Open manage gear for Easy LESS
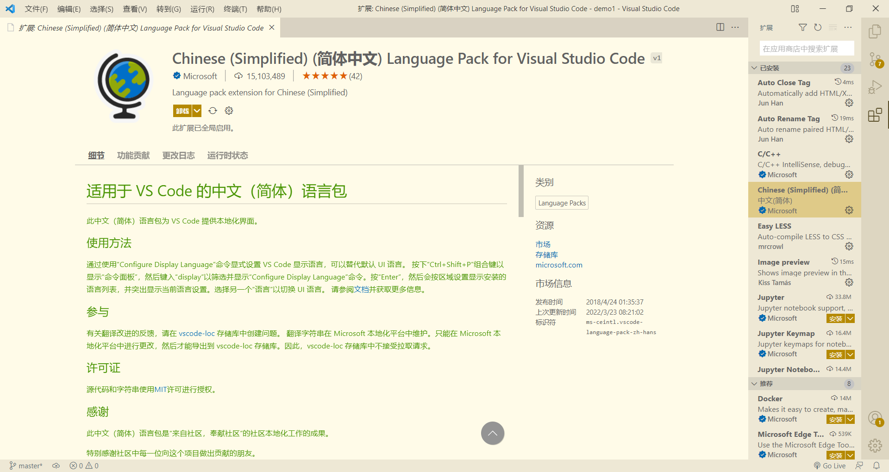The image size is (889, 472). (849, 246)
